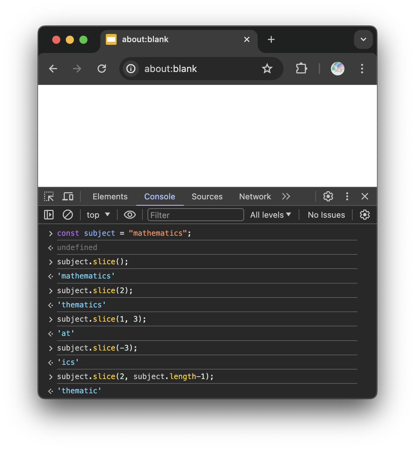Click the subject.slice(2); command
The height and width of the screenshot is (449, 415).
point(95,291)
